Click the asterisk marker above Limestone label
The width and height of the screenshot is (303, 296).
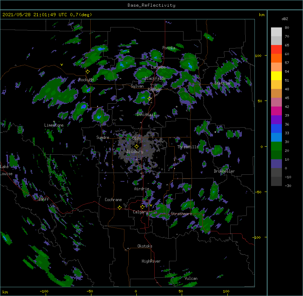click(x=54, y=122)
